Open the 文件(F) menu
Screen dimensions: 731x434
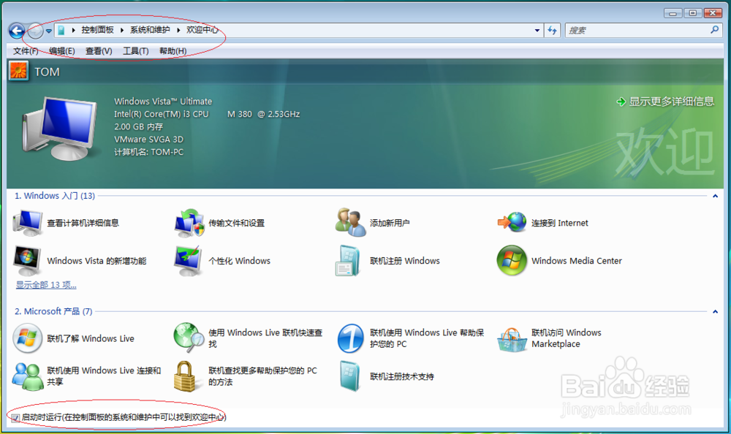pos(26,51)
